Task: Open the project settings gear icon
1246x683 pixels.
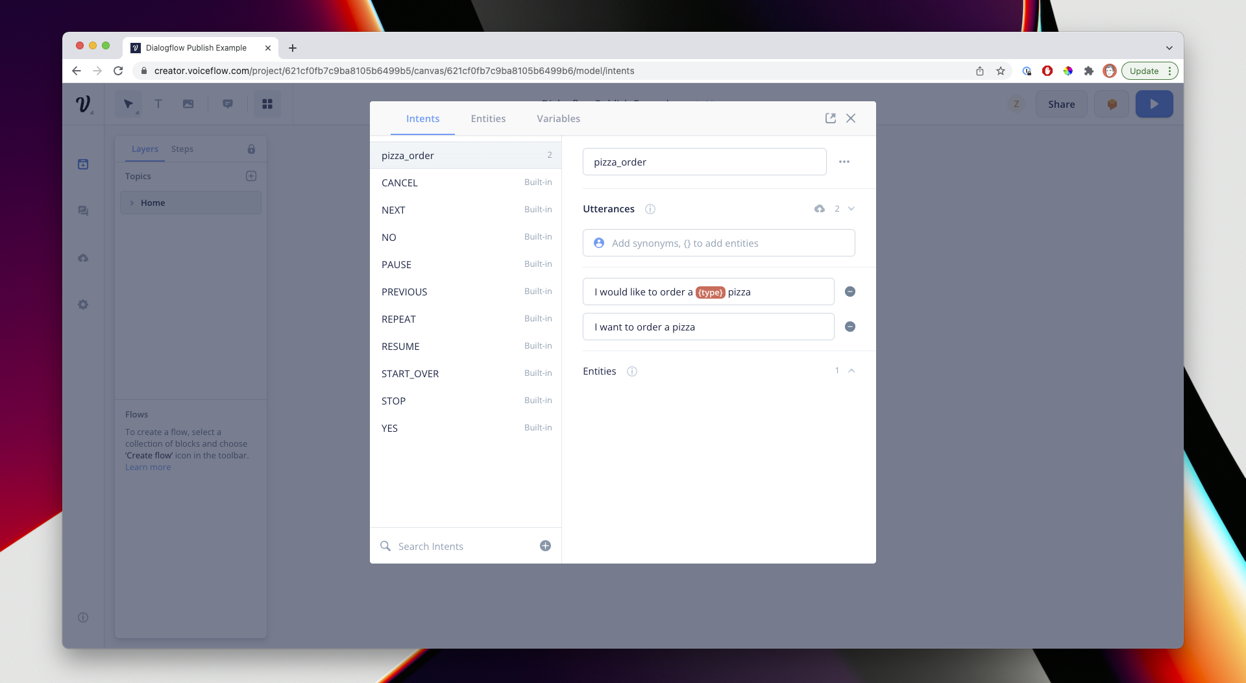Action: pos(83,304)
